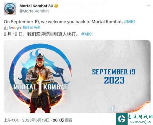Viewport: 153px width, 125px height.
Task: Click the 上午1:00 timestamp
Action: (12, 120)
